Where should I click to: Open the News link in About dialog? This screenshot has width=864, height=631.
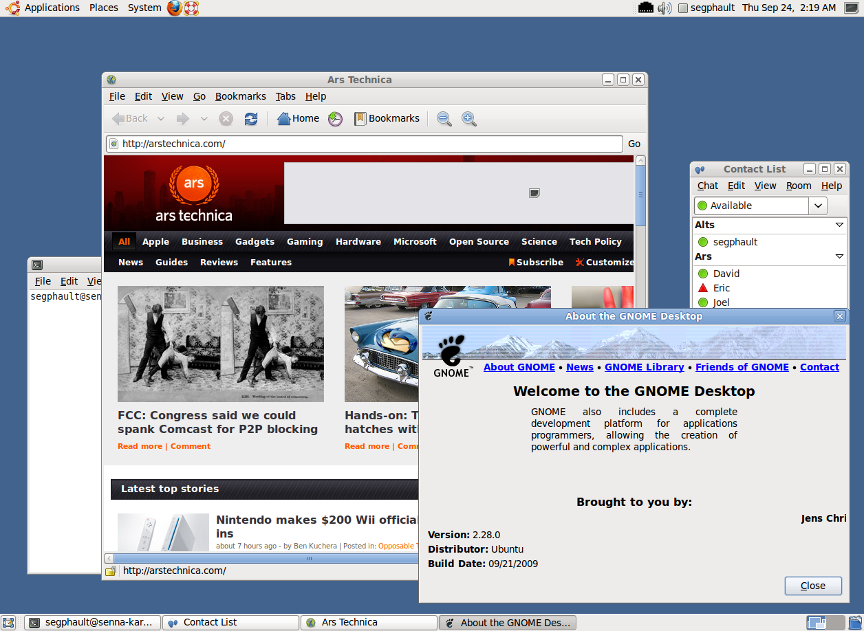[x=580, y=367]
